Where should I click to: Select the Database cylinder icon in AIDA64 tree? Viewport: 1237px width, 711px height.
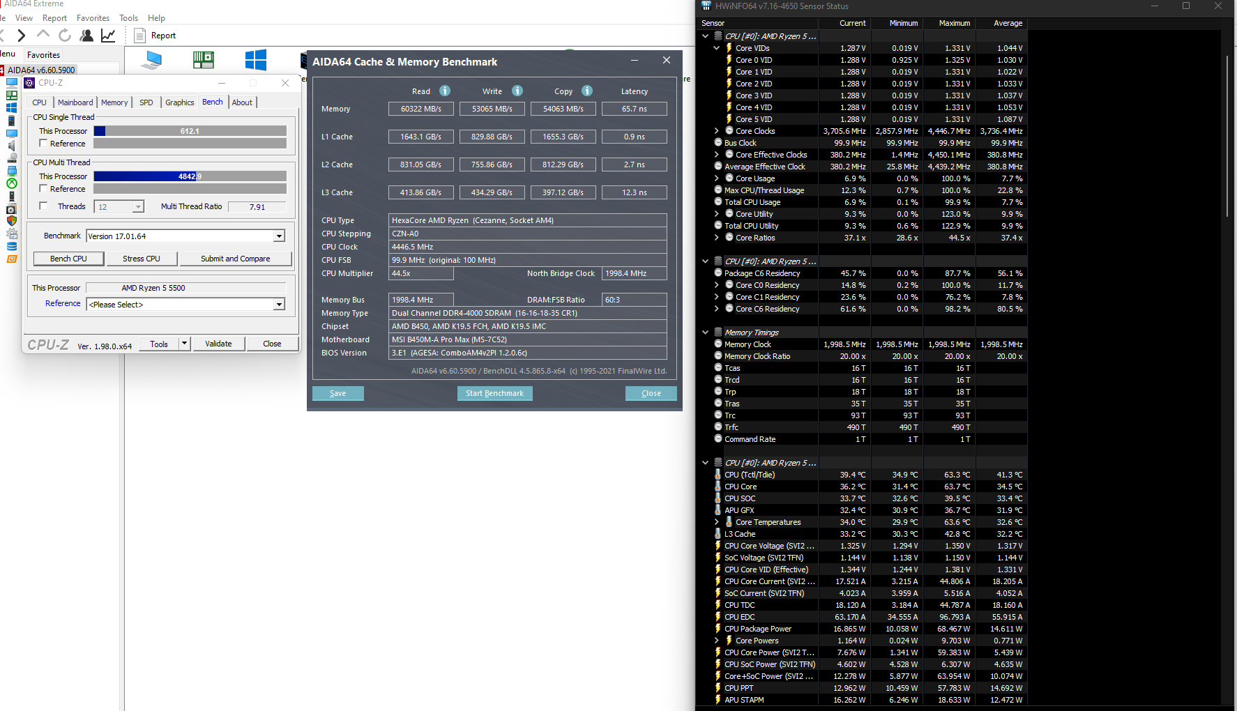tap(12, 246)
